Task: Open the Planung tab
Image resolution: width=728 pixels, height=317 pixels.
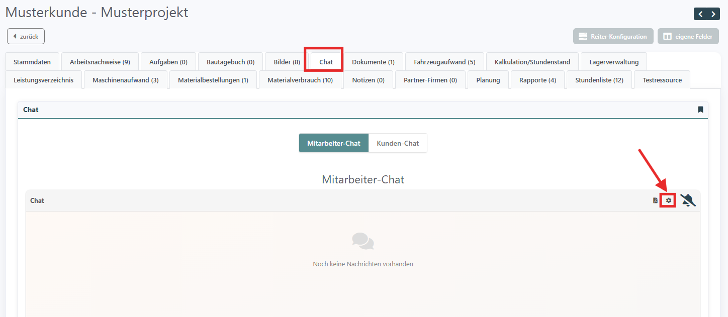Action: point(488,80)
